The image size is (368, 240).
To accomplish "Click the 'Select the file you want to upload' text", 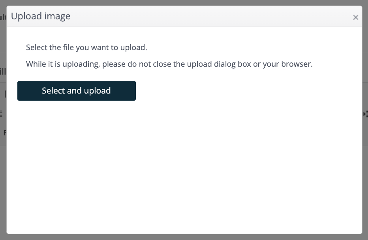I will coord(86,47).
